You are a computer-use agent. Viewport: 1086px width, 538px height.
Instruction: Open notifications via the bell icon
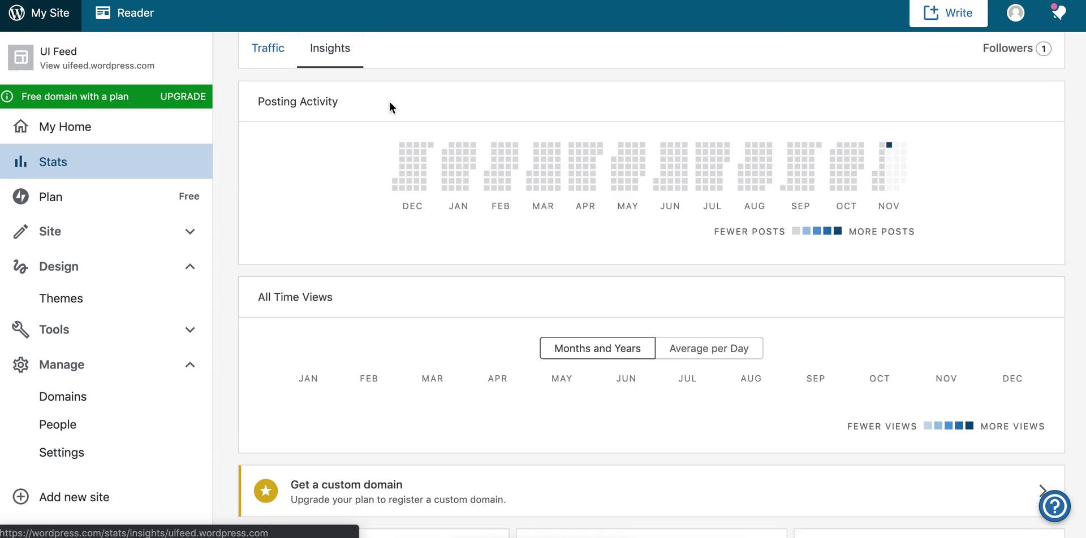pos(1058,12)
